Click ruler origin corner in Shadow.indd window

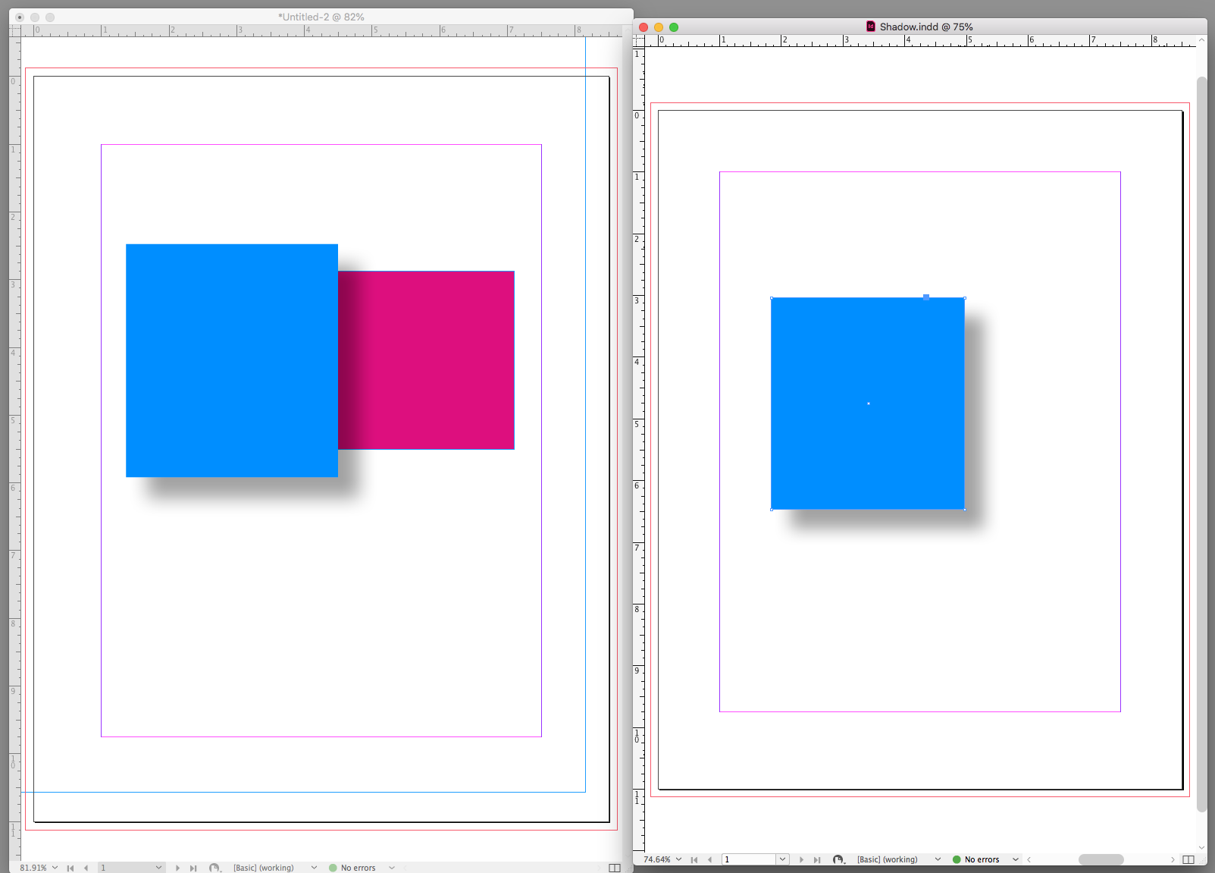point(638,41)
